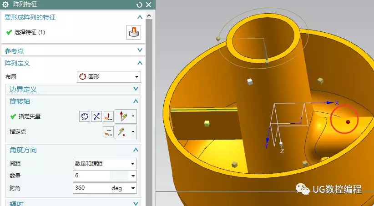Close the 阵列特征 dialog
Screen dimensions: 374x206
(149, 5)
